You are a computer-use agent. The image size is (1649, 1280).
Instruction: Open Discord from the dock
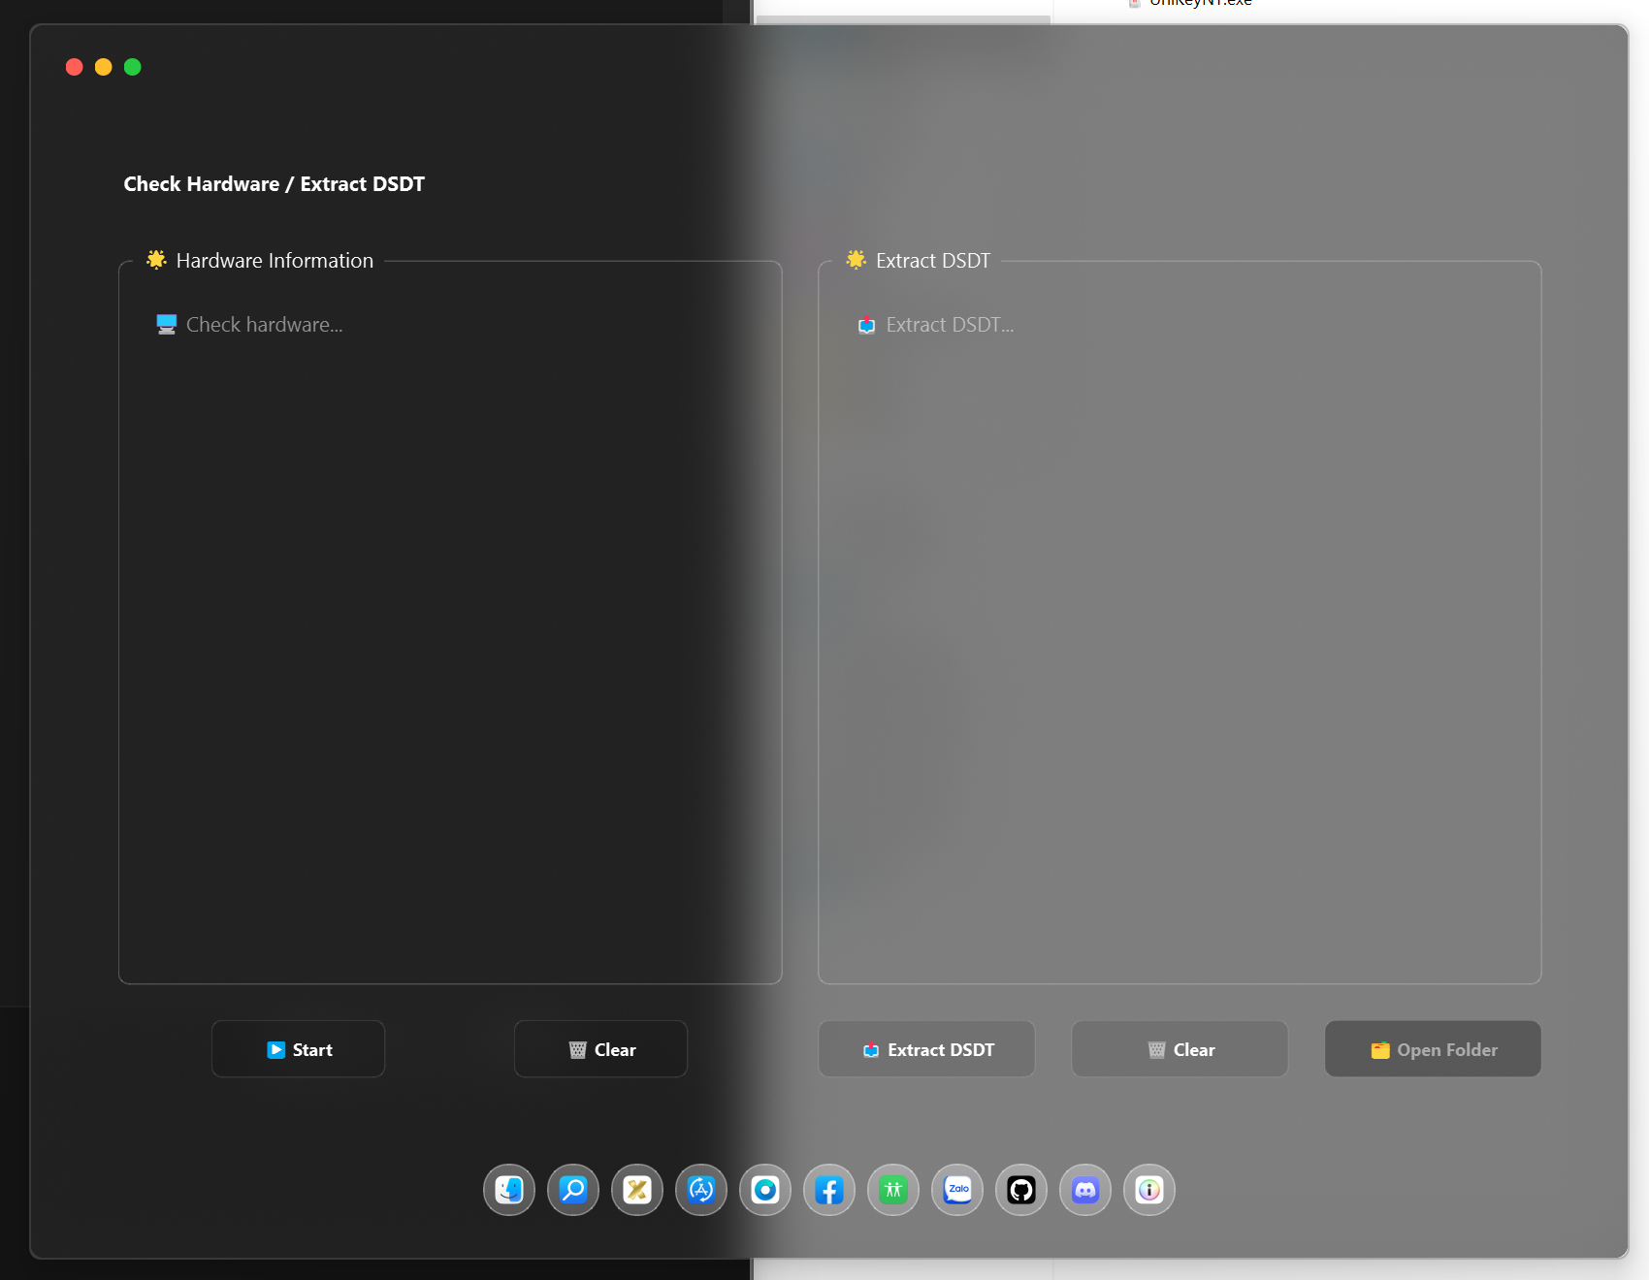point(1084,1190)
